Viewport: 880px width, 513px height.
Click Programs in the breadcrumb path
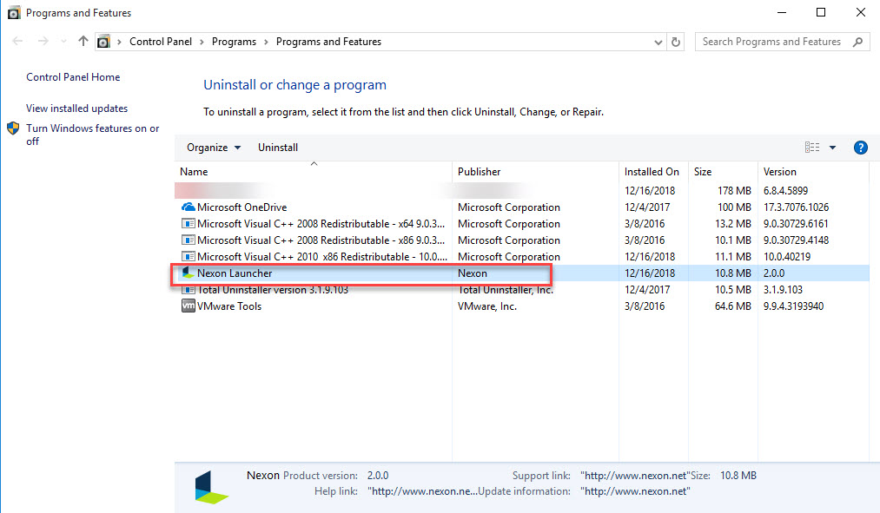tap(234, 42)
